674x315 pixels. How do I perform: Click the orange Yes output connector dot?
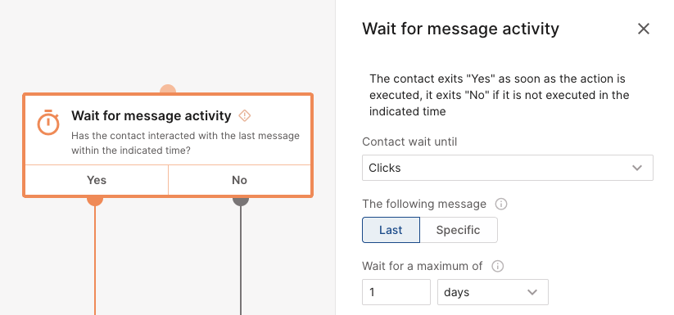(x=95, y=200)
